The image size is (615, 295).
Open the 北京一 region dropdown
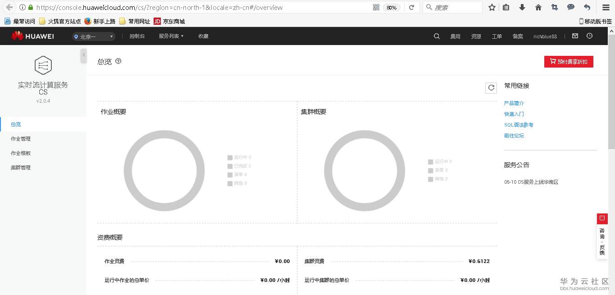coord(93,36)
